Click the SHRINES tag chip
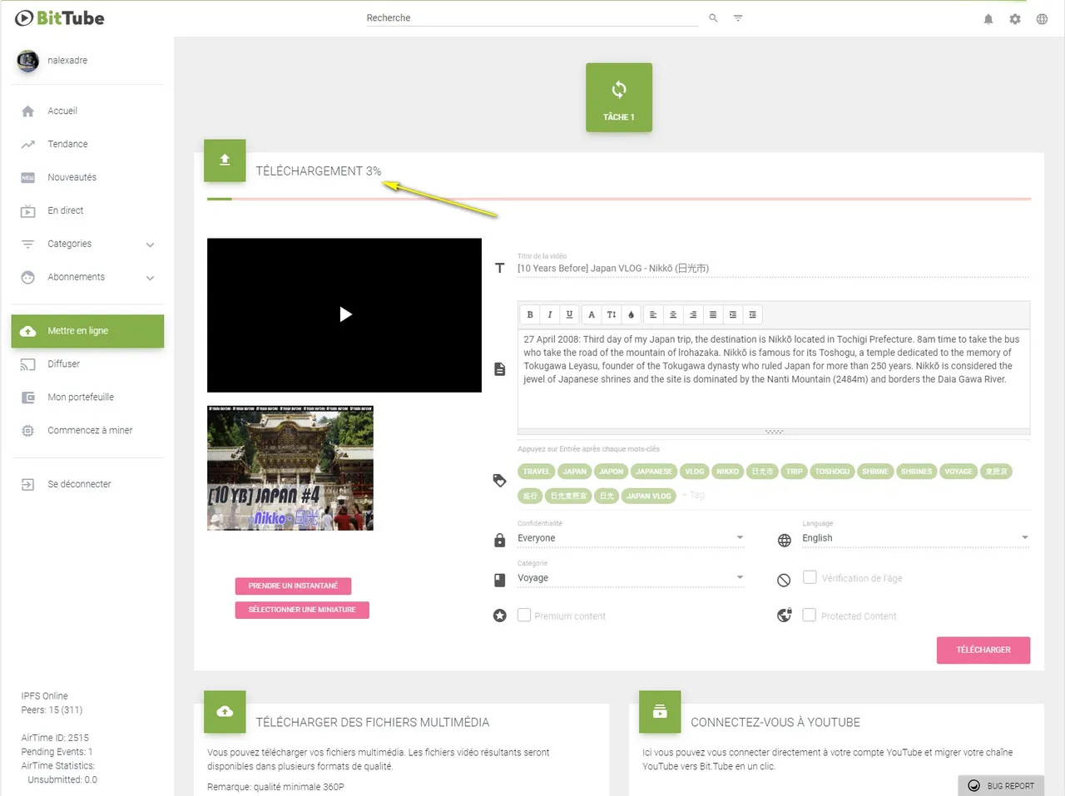 click(x=916, y=472)
